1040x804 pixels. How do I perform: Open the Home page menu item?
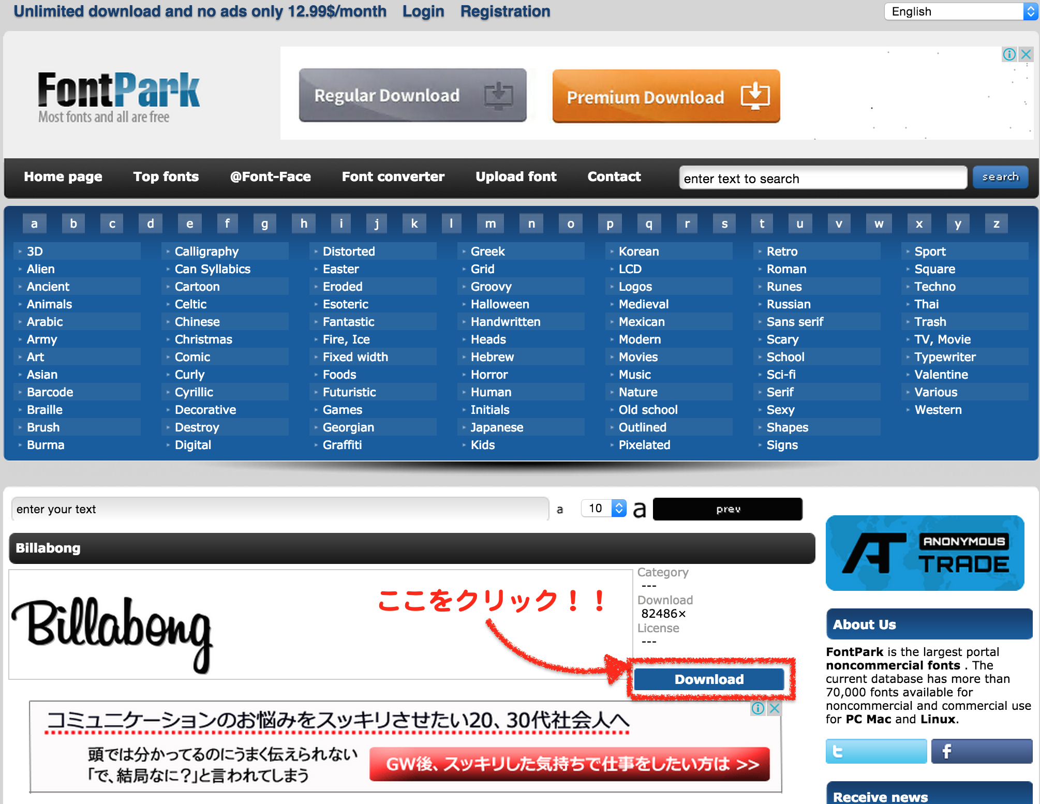point(63,177)
